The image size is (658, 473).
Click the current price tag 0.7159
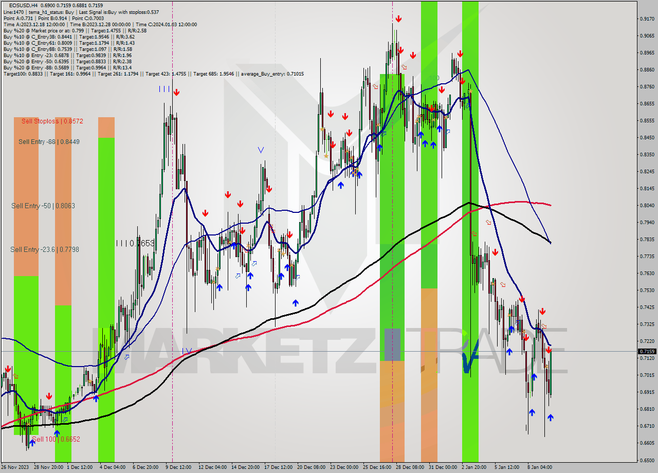[647, 352]
